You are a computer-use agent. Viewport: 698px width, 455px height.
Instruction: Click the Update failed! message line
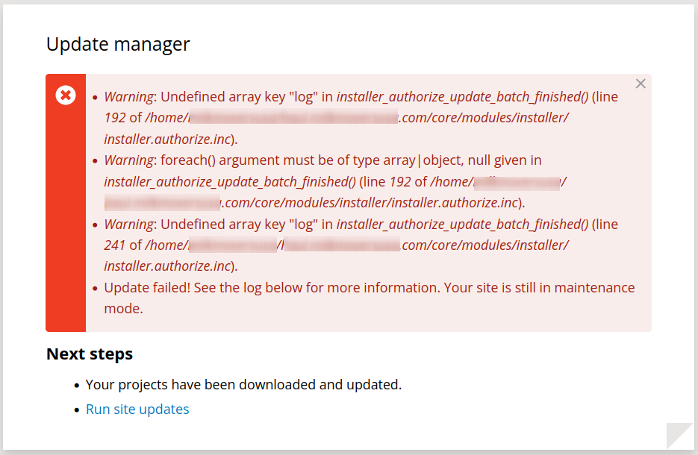click(370, 298)
